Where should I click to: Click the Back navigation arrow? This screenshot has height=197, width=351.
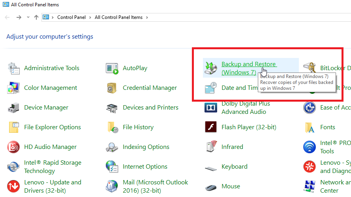(7, 17)
